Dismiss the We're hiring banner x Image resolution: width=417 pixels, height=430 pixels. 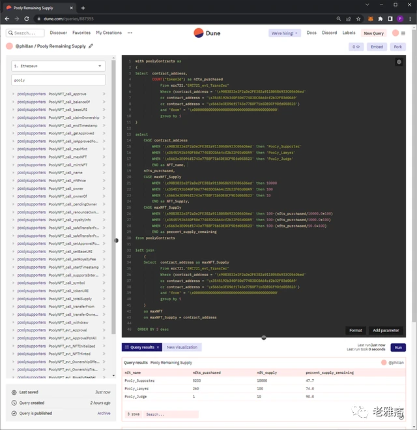tap(296, 33)
